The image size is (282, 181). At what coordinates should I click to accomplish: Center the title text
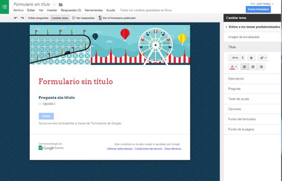[x=253, y=67]
